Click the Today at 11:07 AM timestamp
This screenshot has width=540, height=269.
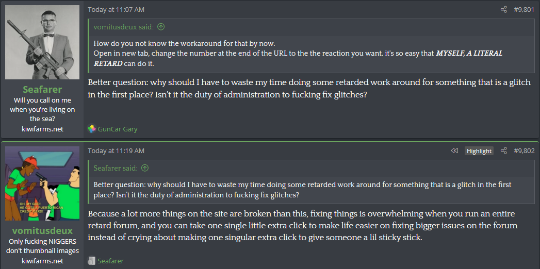coord(116,10)
